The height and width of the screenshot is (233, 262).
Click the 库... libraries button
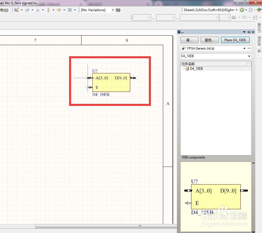pos(189,40)
